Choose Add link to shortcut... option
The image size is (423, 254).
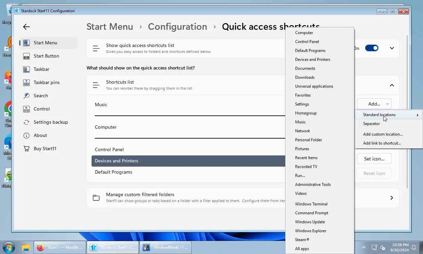click(x=388, y=143)
